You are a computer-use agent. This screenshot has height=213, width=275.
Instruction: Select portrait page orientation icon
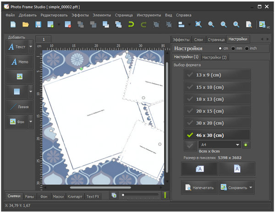click(236, 169)
